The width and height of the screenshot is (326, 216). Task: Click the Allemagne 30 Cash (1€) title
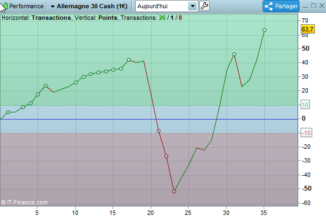[x=92, y=6]
